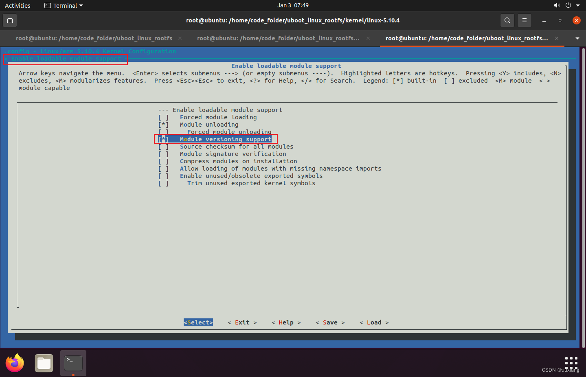This screenshot has width=586, height=377.
Task: Click the volume icon in top bar
Action: click(557, 5)
